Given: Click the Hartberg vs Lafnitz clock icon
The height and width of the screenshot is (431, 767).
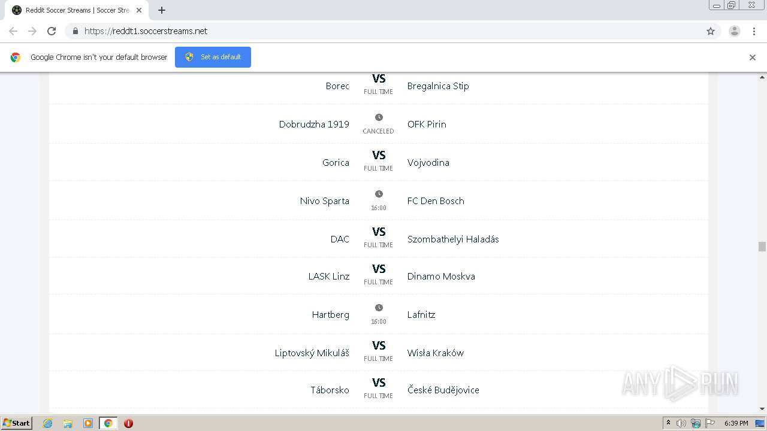Looking at the screenshot, I should pos(379,308).
